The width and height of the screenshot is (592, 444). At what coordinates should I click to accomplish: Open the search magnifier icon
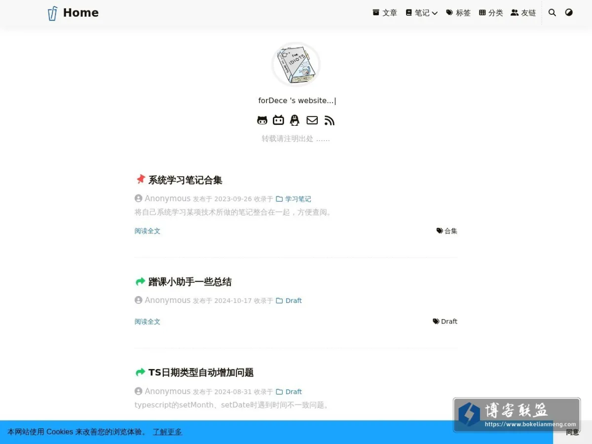(x=552, y=13)
